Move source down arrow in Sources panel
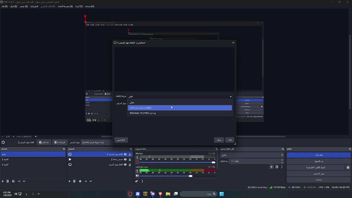The height and width of the screenshot is (198, 352). [91, 181]
